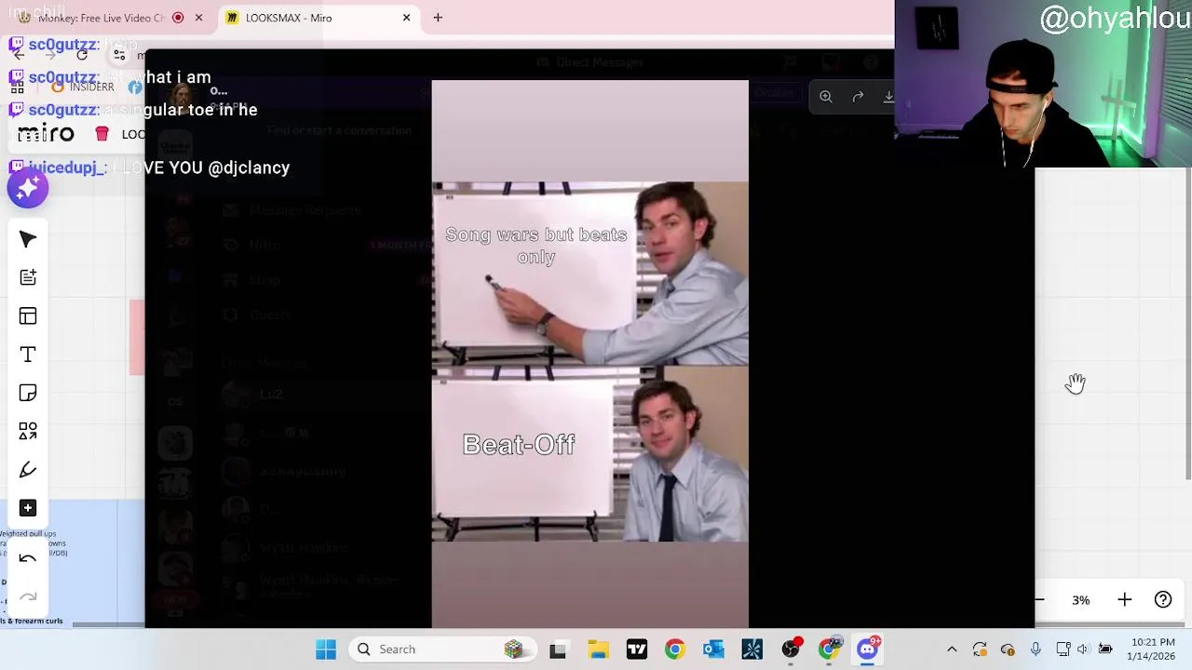
Task: Click the Jim whiteboard meme image
Action: [589, 361]
